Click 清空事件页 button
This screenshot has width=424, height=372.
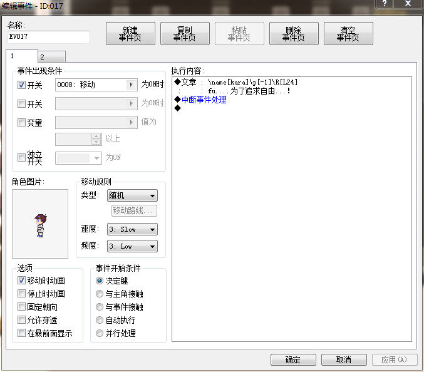348,34
